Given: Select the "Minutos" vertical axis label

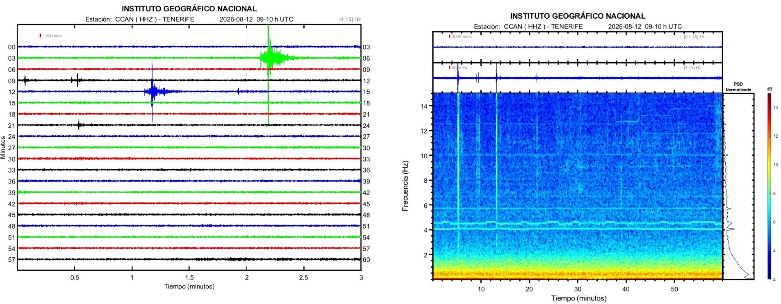Looking at the screenshot, I should (x=3, y=147).
